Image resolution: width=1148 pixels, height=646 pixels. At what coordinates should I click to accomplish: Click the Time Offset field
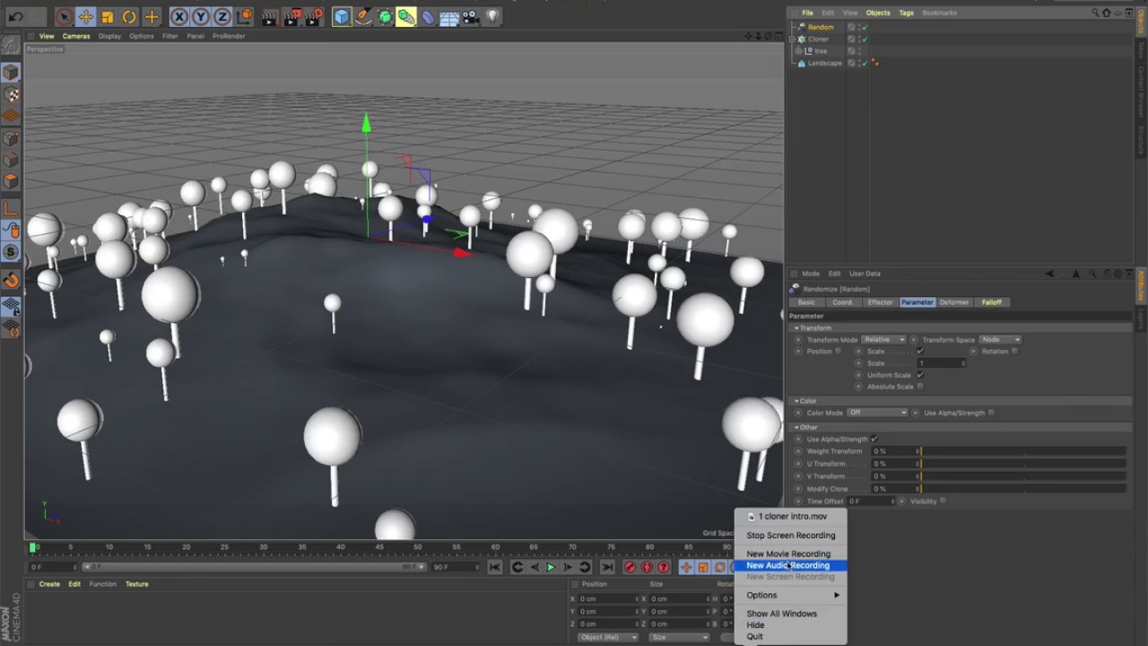870,502
